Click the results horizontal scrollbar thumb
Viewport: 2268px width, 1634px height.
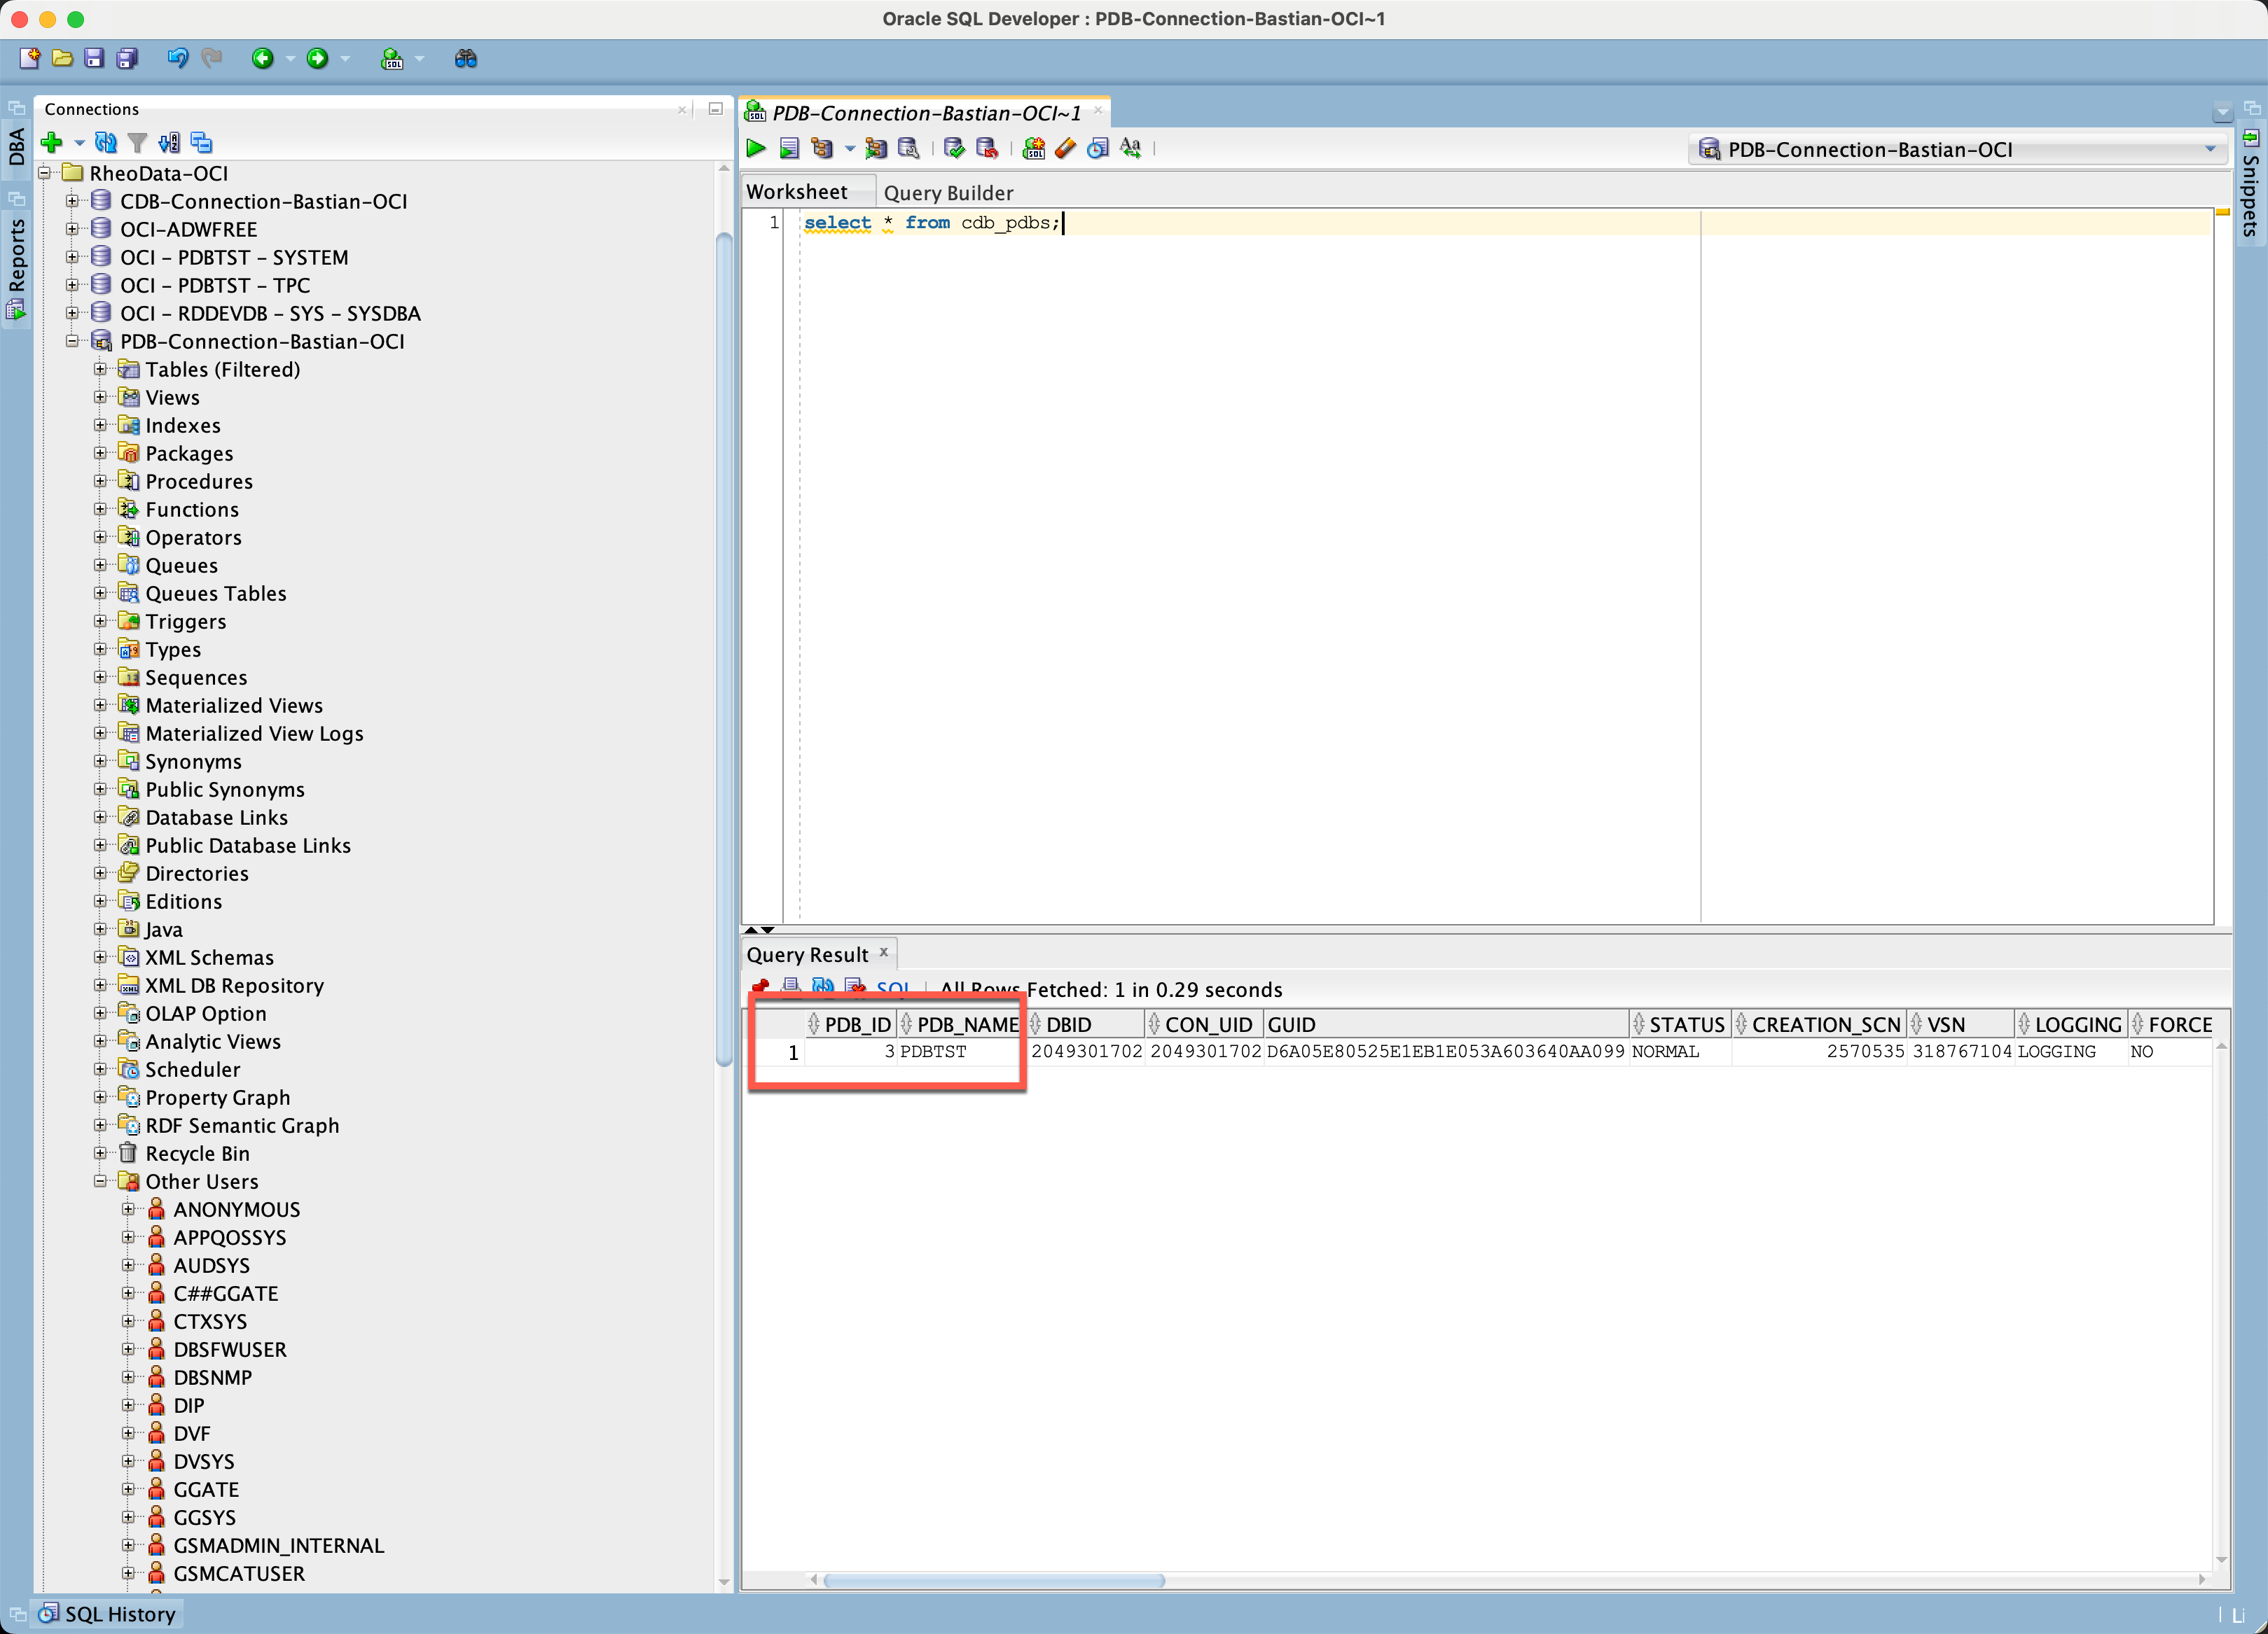point(993,1580)
